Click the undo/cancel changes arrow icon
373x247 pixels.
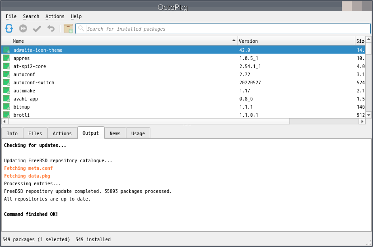(x=51, y=29)
